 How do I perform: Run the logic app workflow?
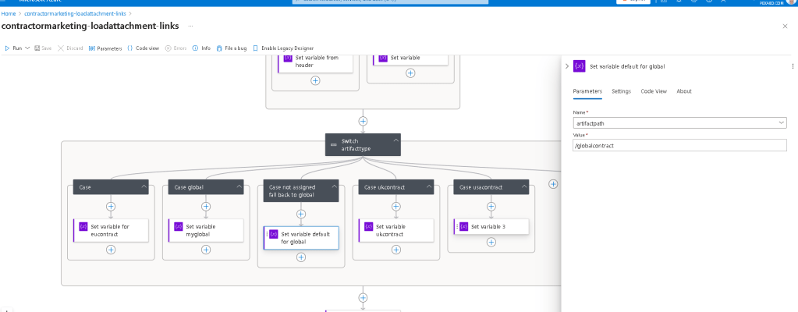point(13,48)
